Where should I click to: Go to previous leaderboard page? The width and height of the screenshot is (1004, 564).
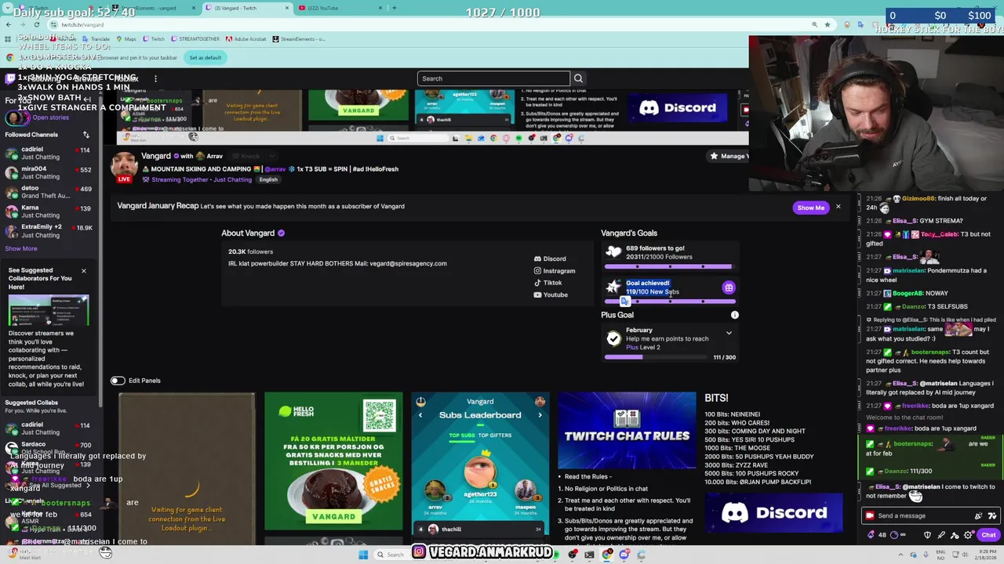(420, 415)
